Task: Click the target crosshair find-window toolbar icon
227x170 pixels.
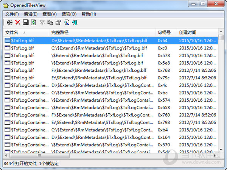Action: click(x=10, y=22)
